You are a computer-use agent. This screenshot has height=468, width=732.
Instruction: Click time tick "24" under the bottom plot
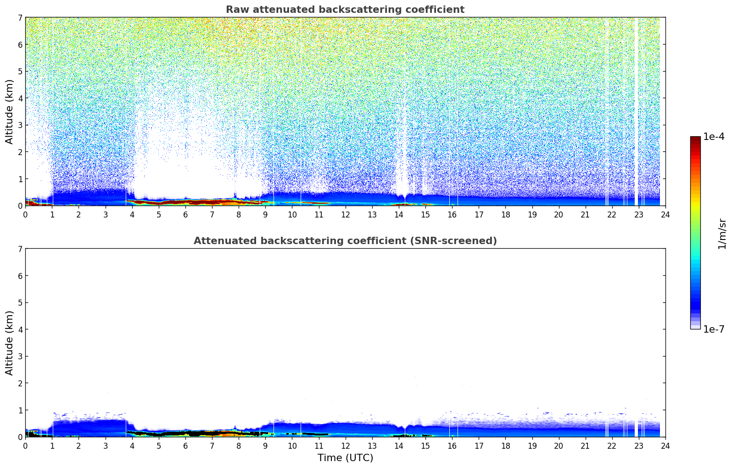pos(665,446)
